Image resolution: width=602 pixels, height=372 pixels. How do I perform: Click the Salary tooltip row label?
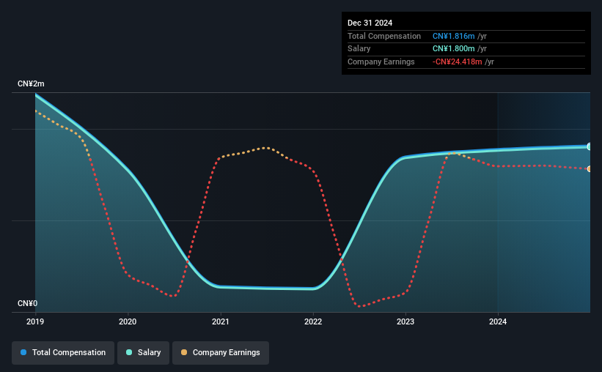(x=359, y=49)
